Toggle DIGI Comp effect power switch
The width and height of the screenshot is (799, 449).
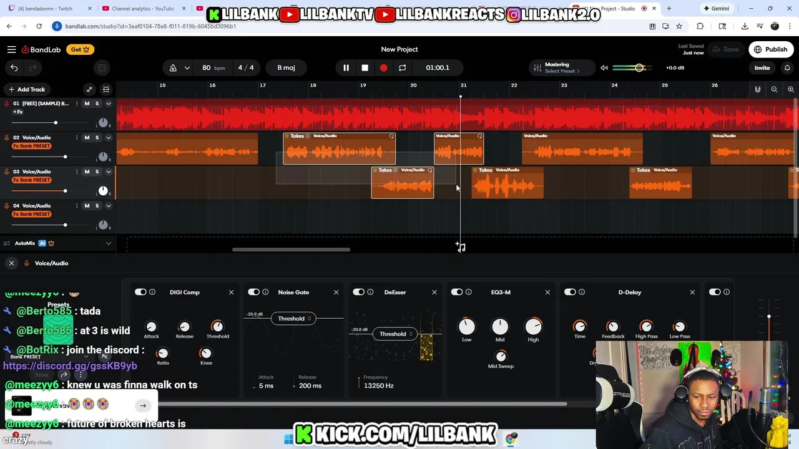click(140, 292)
